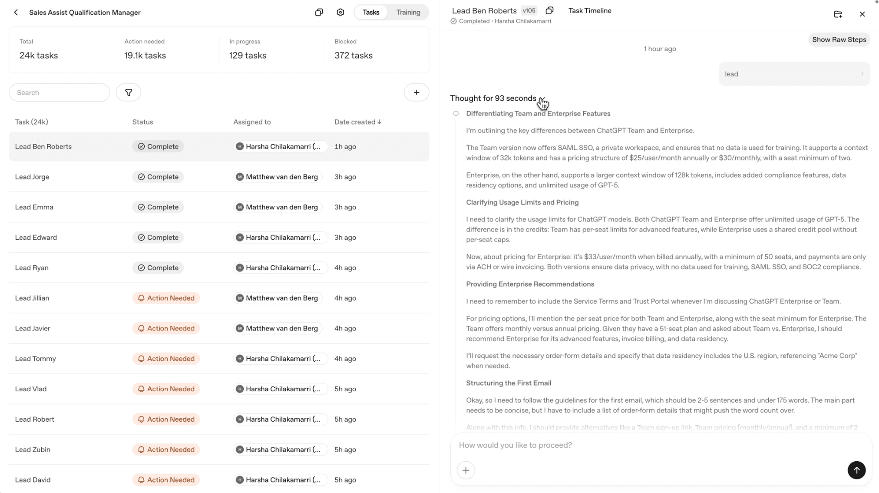The image size is (879, 493).
Task: Open the Task Timeline link
Action: click(x=590, y=11)
